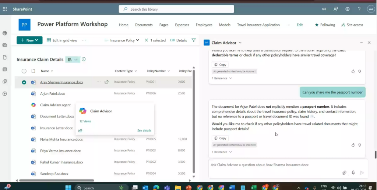Expand the site navigation overflow ellipsis
377x190 pixels.
point(288,25)
